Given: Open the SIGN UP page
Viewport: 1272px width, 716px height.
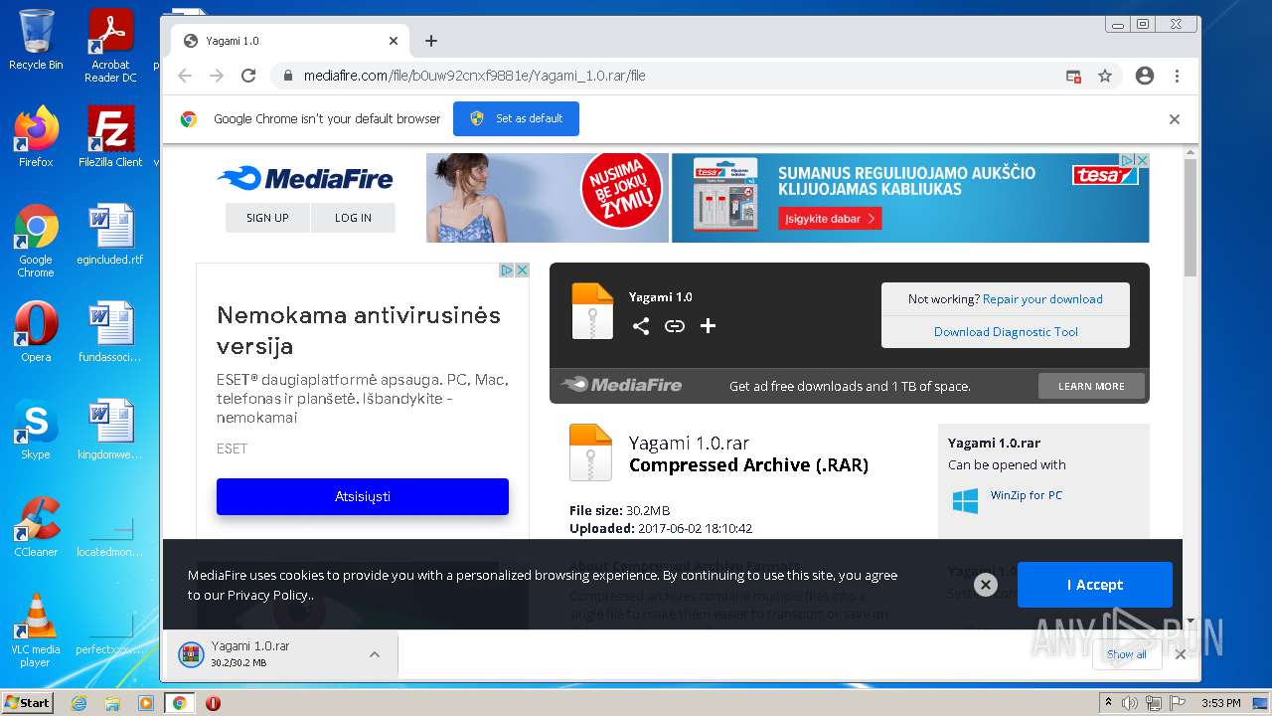Looking at the screenshot, I should [267, 218].
